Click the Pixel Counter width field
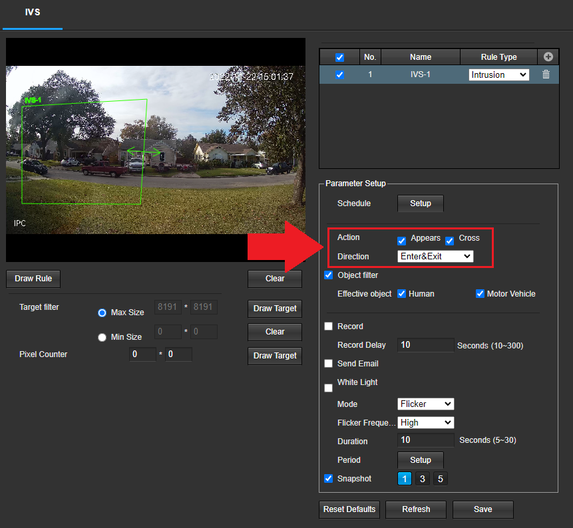573x528 pixels. [x=142, y=354]
